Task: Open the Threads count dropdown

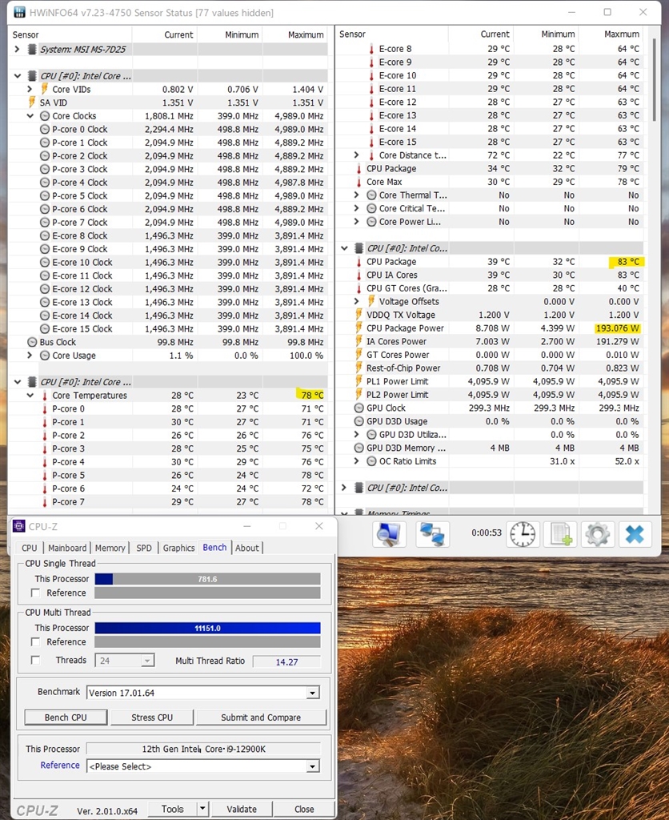Action: (x=148, y=661)
